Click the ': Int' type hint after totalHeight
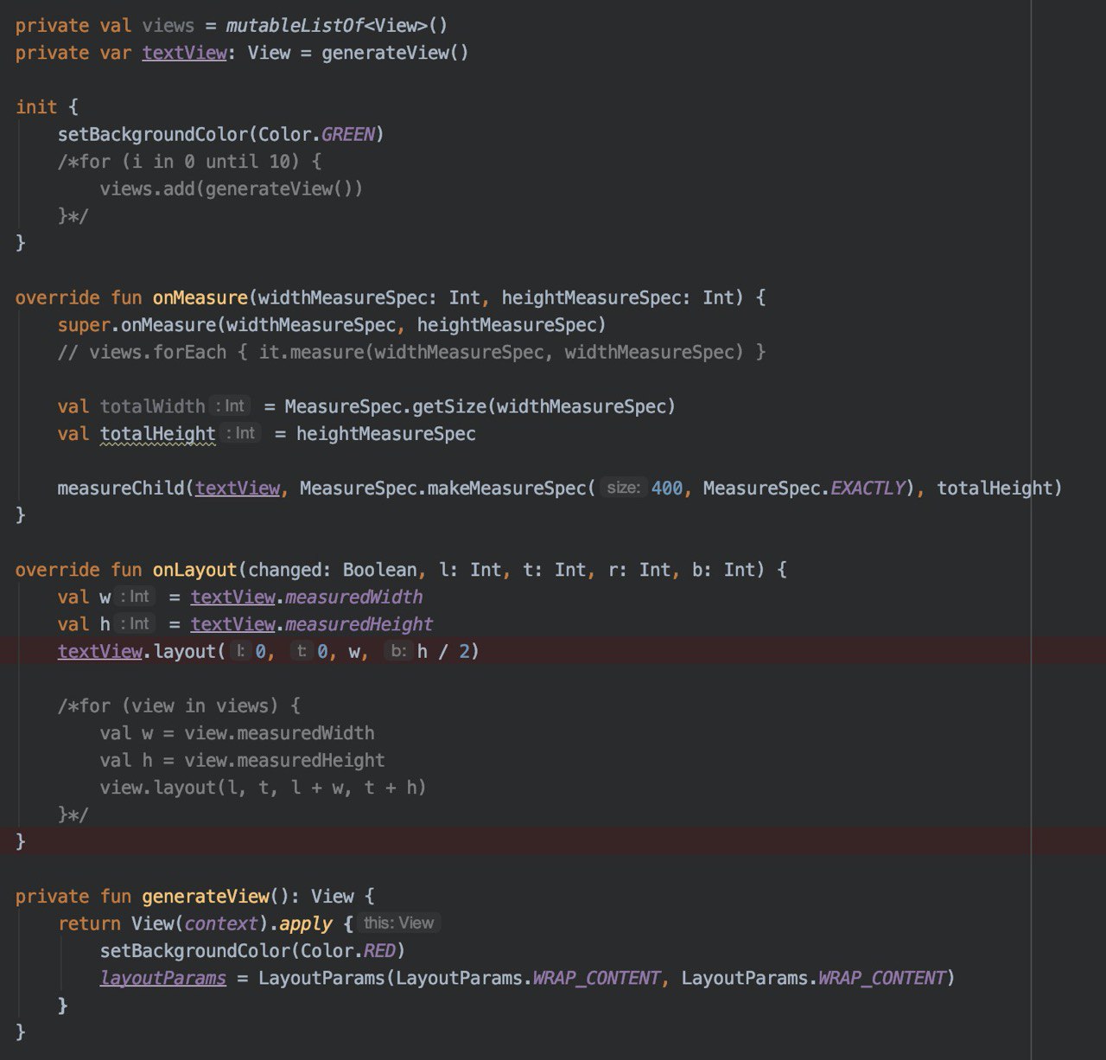Image resolution: width=1106 pixels, height=1060 pixels. tap(241, 434)
